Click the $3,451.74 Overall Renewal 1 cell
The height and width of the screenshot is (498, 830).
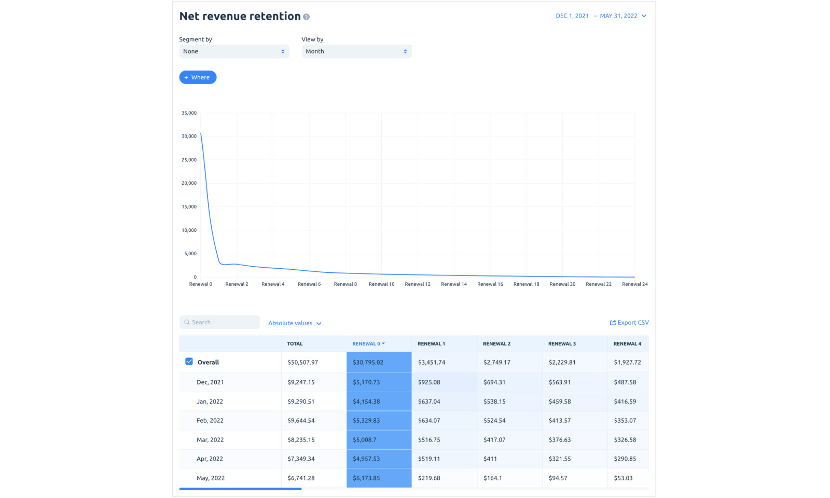pos(444,363)
